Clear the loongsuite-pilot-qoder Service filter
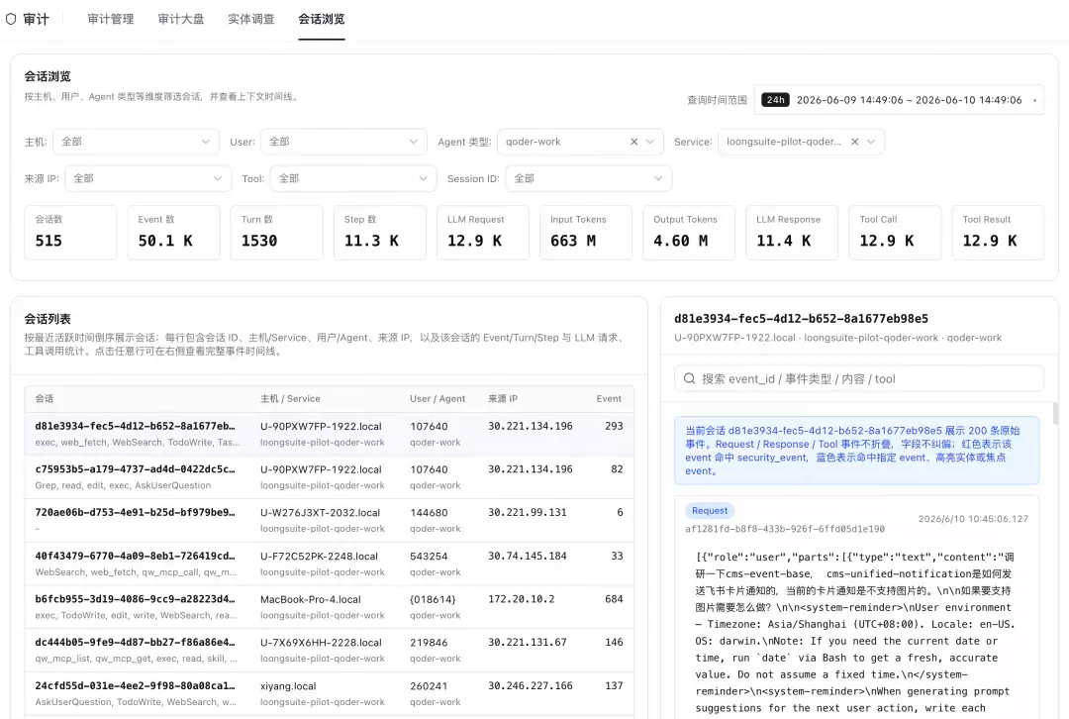Viewport: 1069px width, 719px height. tap(854, 142)
